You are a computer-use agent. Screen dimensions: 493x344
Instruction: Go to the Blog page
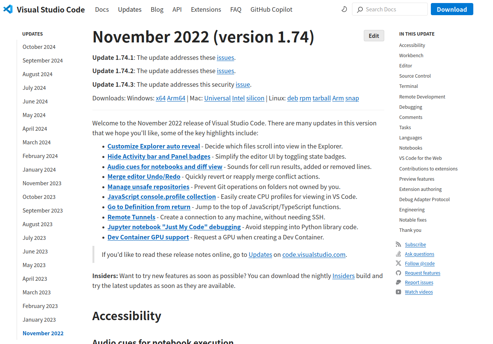click(157, 9)
